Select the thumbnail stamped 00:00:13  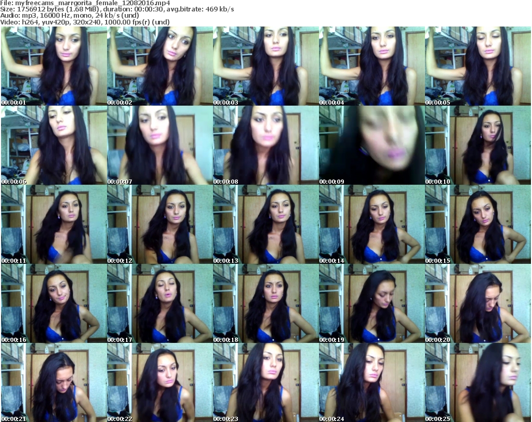coord(265,224)
